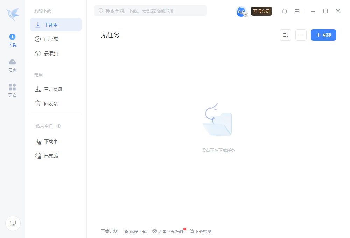The image size is (350, 238).
Task: Open the 更多 apps section
Action: [x=13, y=91]
